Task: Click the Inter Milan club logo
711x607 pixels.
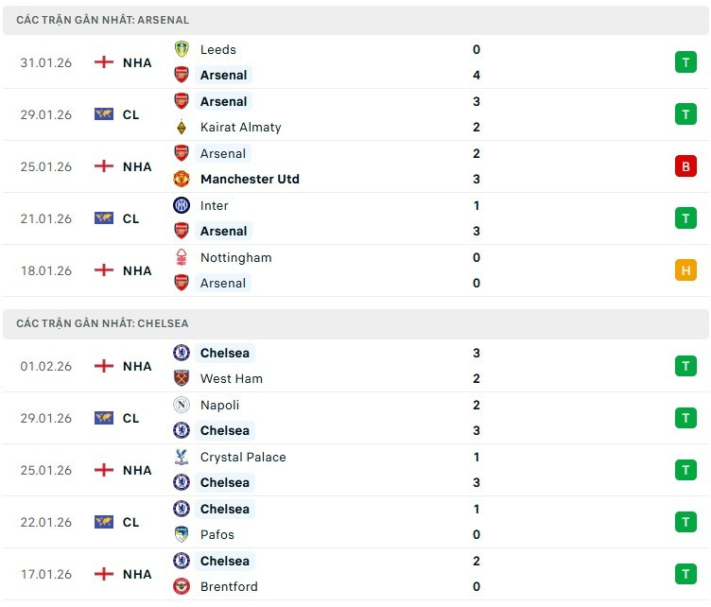Action: [182, 205]
